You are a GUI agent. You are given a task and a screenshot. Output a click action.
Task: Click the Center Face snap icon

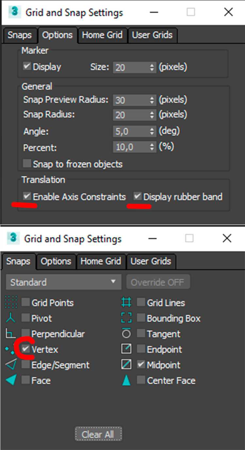pyautogui.click(x=126, y=380)
